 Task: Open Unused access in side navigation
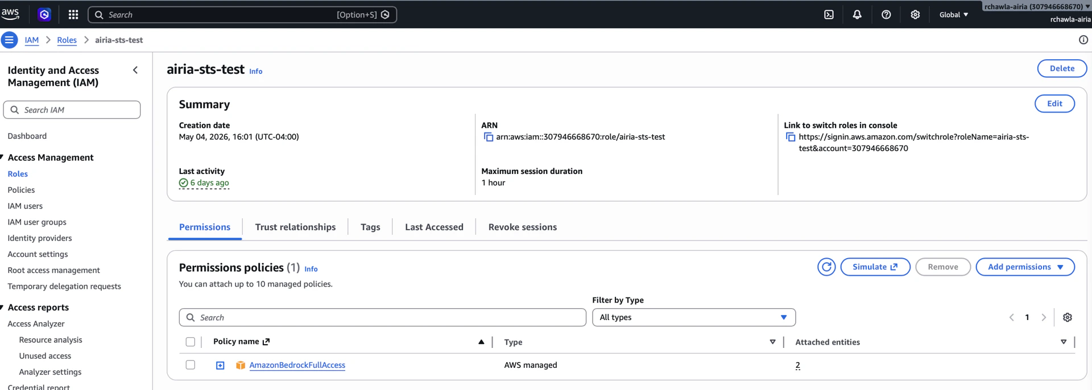pos(45,356)
